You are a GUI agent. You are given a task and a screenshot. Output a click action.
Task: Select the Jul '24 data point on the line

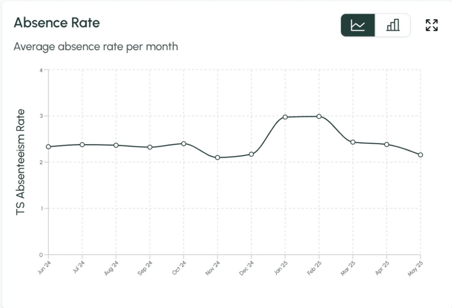(82, 144)
